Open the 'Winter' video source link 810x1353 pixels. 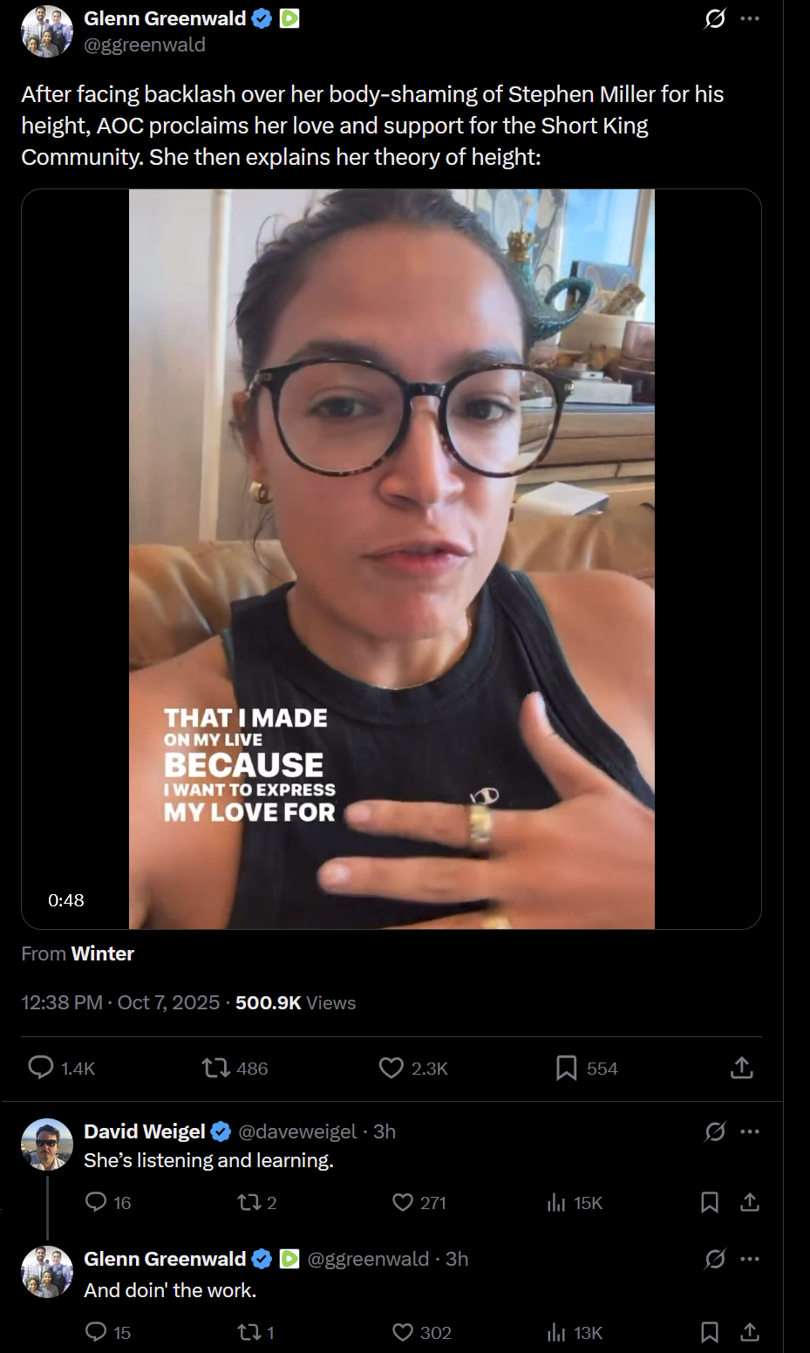pyautogui.click(x=103, y=953)
